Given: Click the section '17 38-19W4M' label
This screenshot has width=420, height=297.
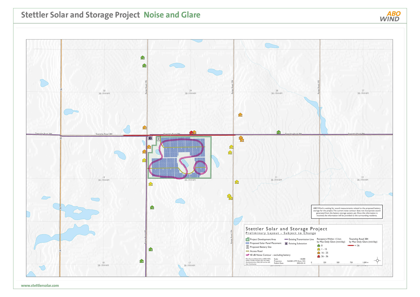Looking at the screenshot, I should point(190,264).
